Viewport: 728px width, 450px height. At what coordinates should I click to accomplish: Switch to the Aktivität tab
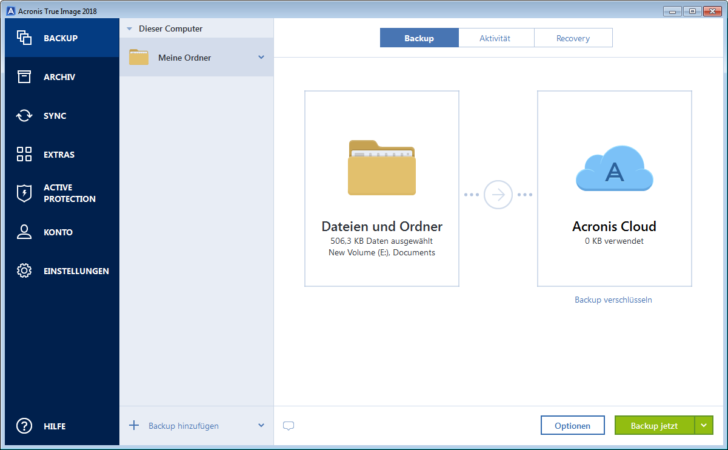496,38
